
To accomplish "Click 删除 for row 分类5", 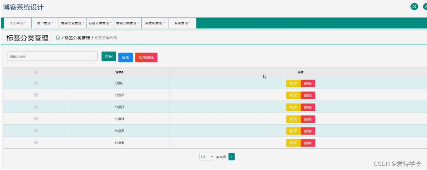I will pyautogui.click(x=308, y=131).
